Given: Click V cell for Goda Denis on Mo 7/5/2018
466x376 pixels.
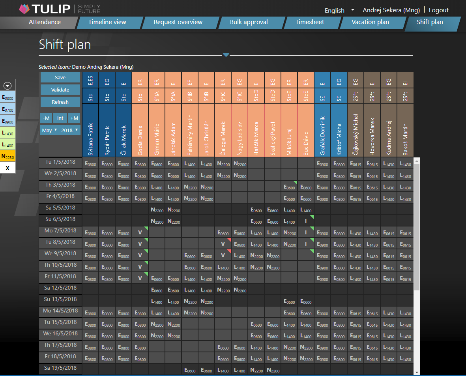Looking at the screenshot, I should pos(140,232).
